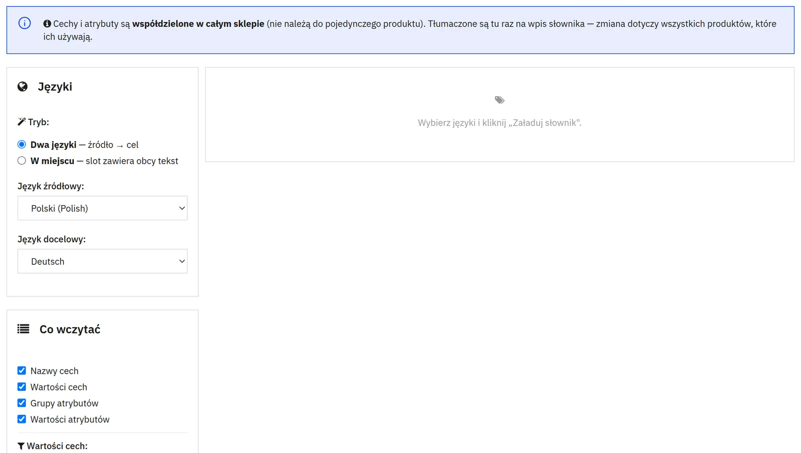
Task: Click the magic wand icon beside Tryb
Action: click(x=22, y=122)
